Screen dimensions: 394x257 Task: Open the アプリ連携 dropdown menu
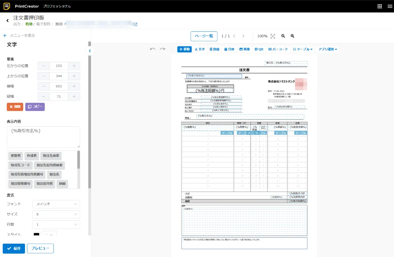[328, 49]
